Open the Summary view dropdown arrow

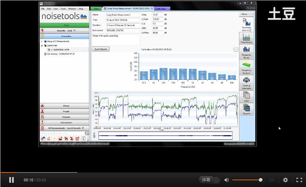[250, 31]
